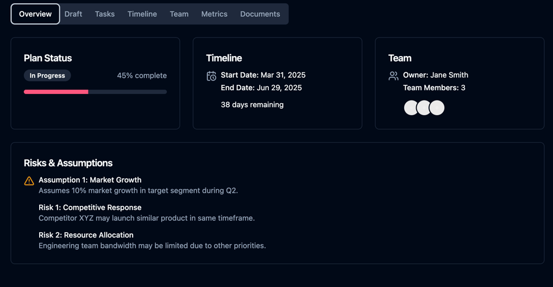Click Assumption 1: Market Growth heading
This screenshot has height=287, width=553.
coord(90,180)
